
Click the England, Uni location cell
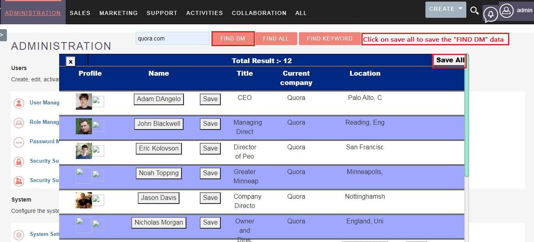(365, 221)
